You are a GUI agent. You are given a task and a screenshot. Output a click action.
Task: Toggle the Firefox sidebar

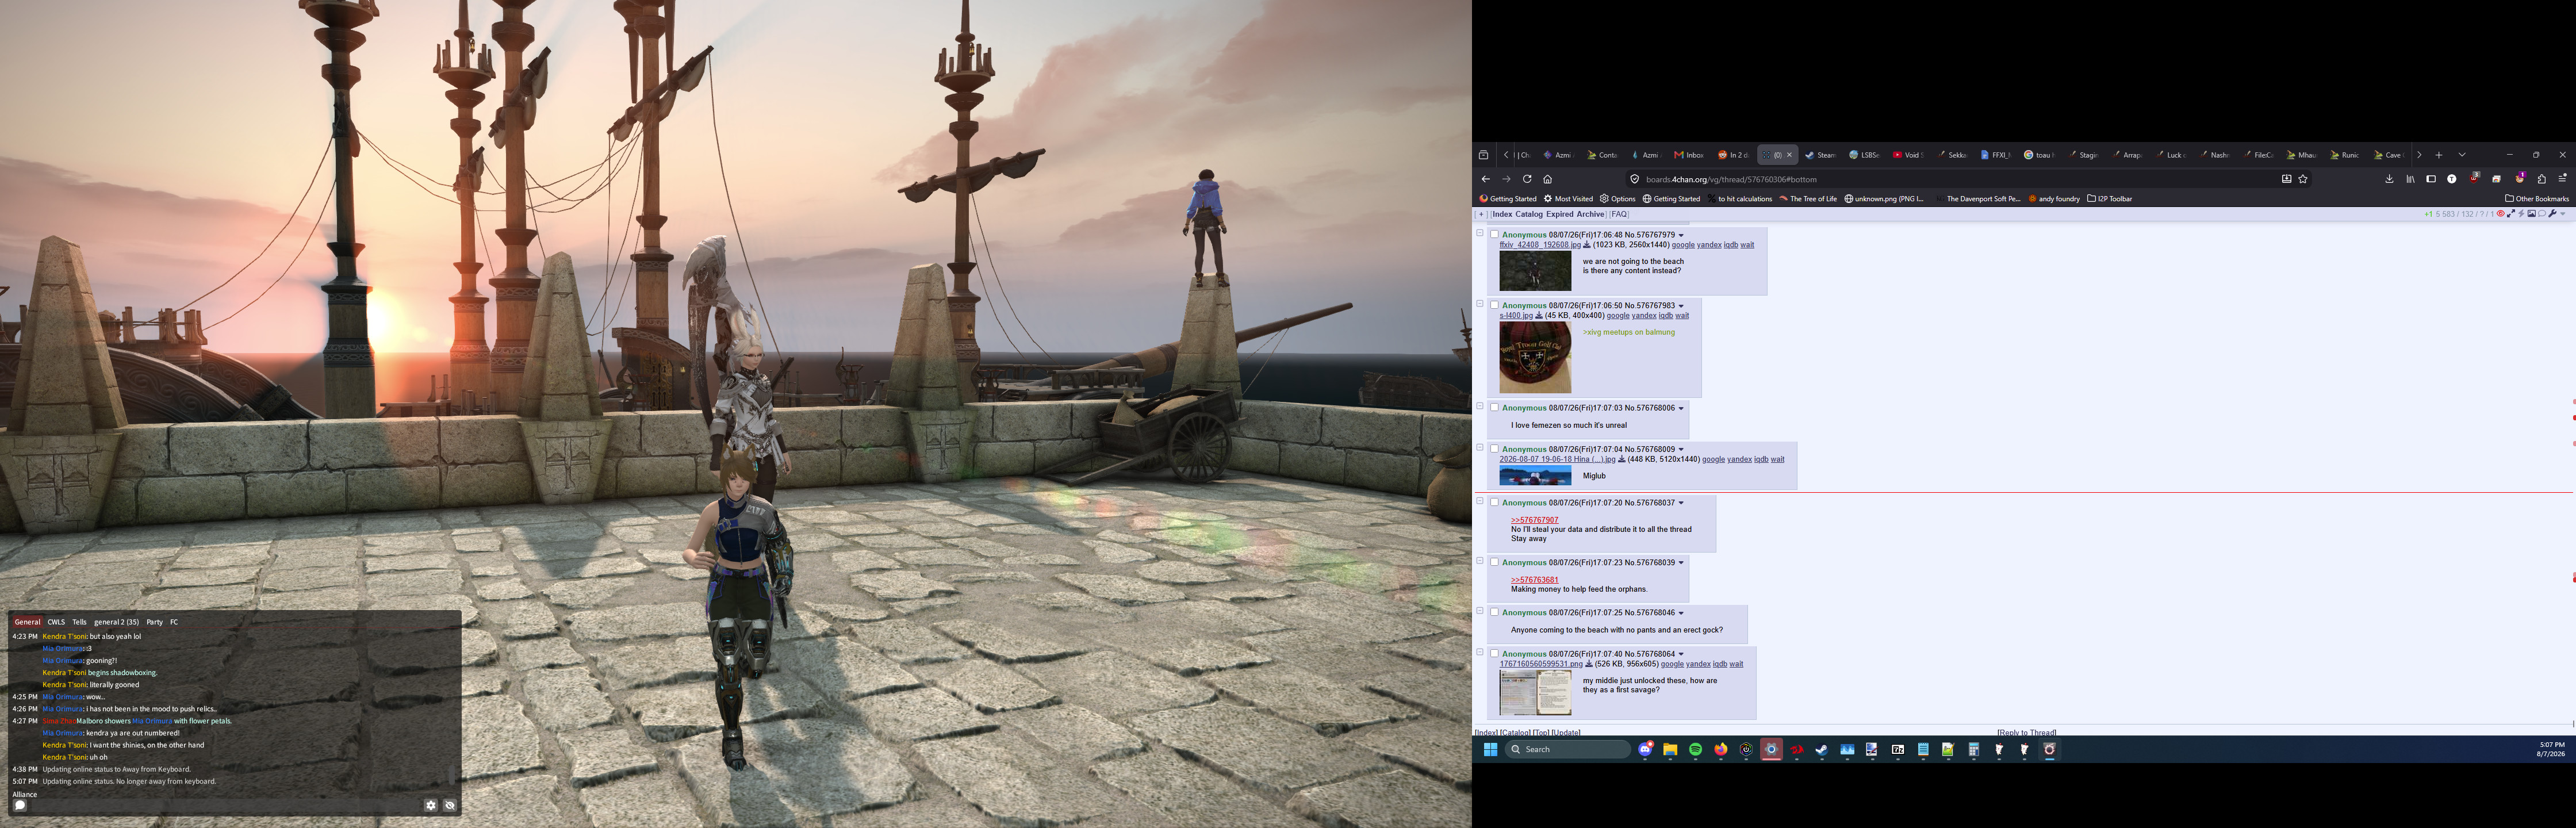click(x=2431, y=179)
